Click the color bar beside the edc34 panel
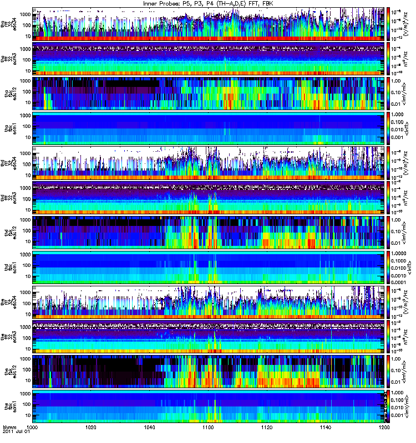Viewport: 416px width, 443px height. 388,302
